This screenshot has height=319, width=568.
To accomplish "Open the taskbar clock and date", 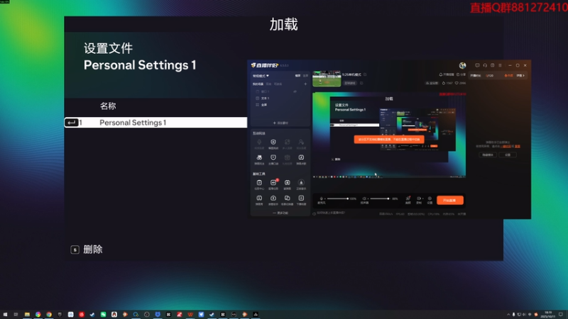I will click(x=548, y=315).
